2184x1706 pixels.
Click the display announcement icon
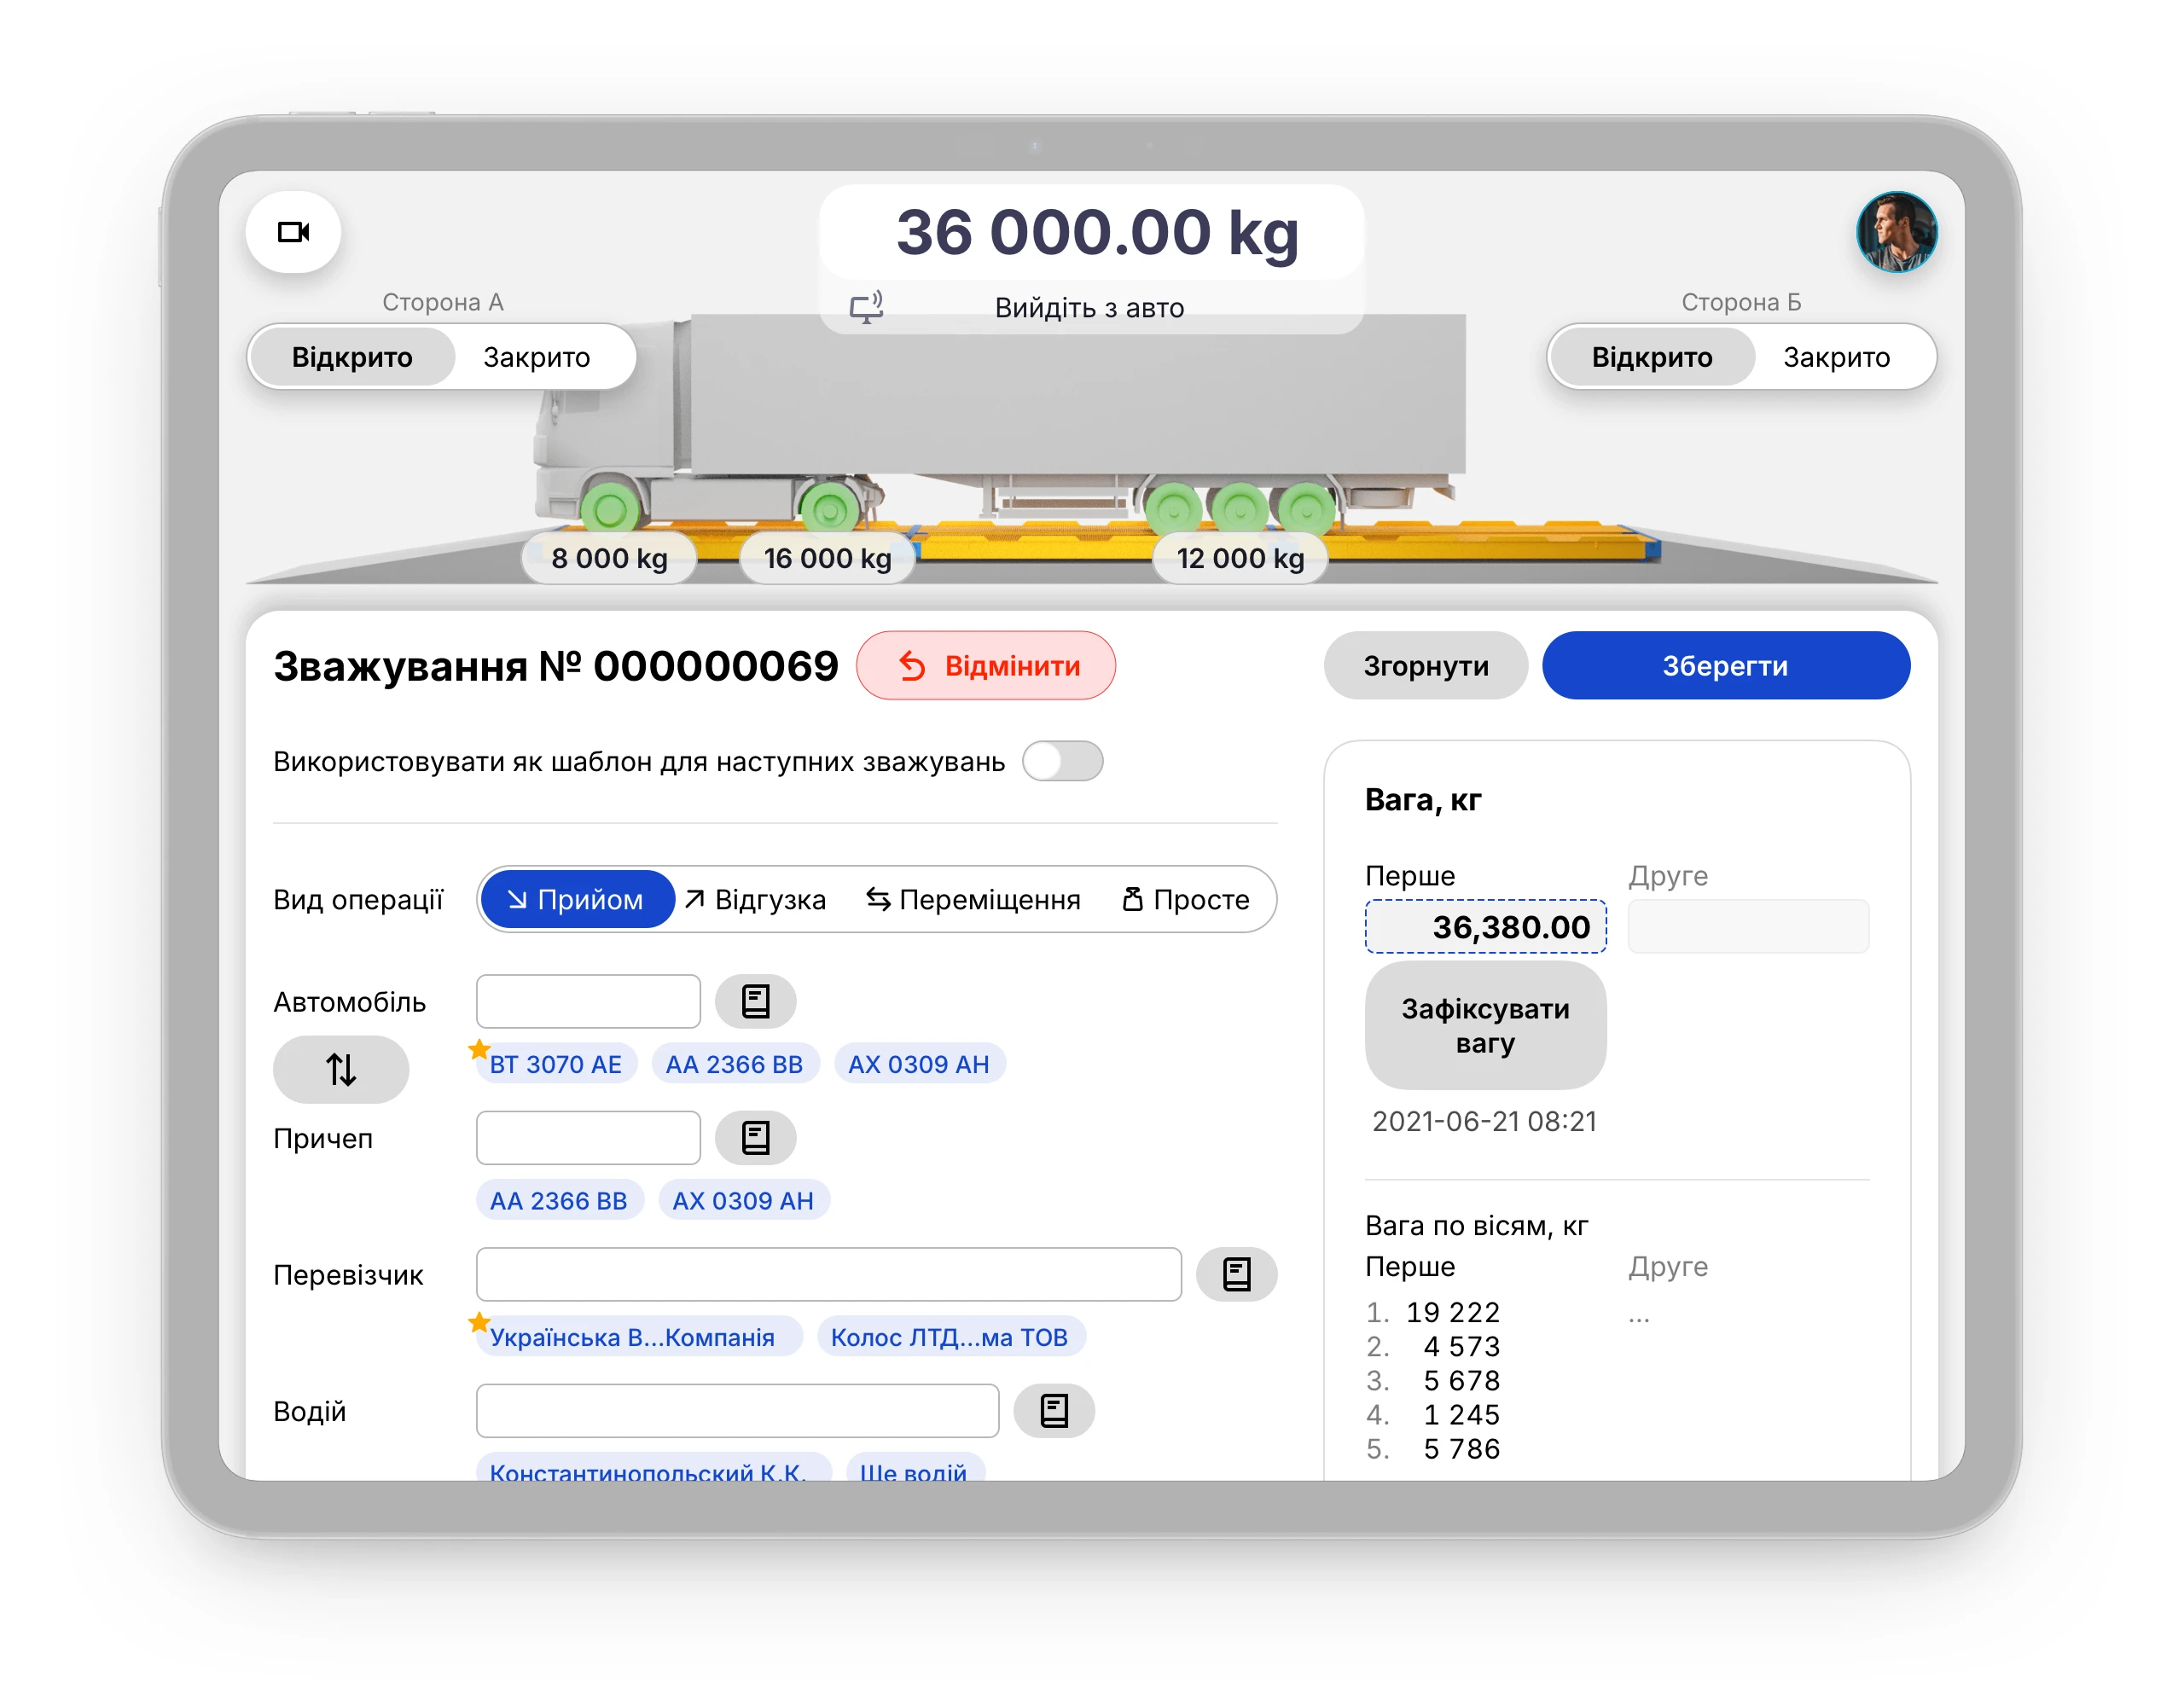(866, 307)
